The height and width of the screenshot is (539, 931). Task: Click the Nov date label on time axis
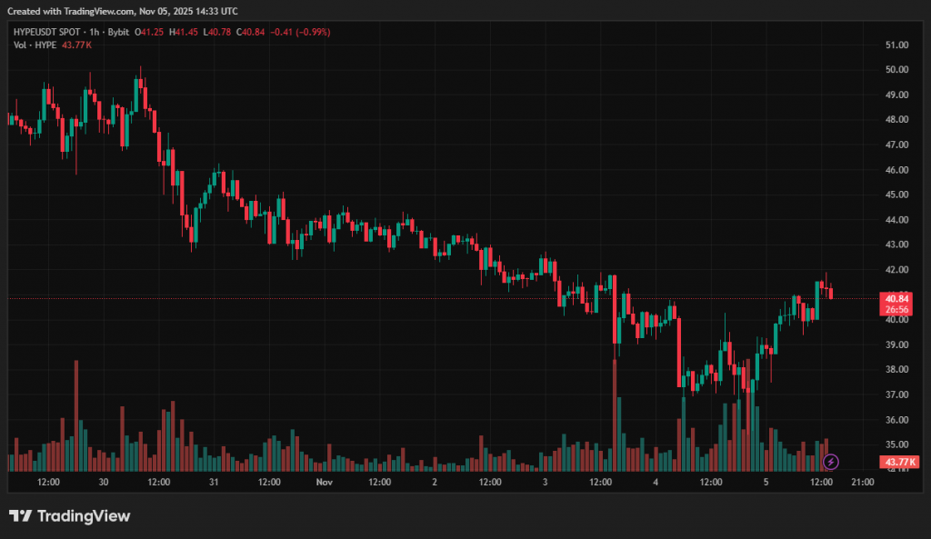point(325,482)
